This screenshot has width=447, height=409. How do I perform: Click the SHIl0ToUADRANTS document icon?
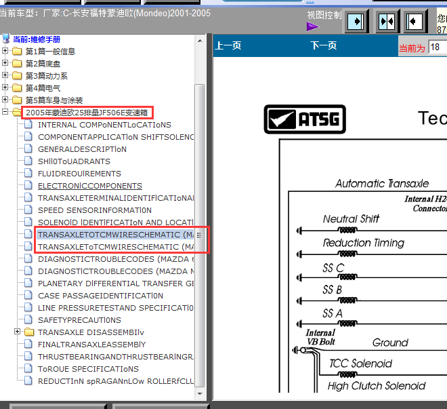(28, 161)
